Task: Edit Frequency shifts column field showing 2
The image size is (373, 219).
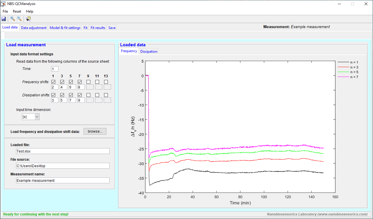Action: 55,87
